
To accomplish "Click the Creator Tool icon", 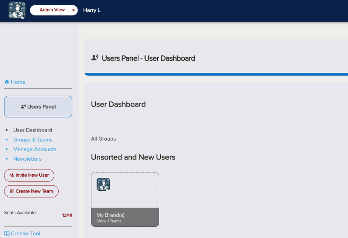I will 7,233.
